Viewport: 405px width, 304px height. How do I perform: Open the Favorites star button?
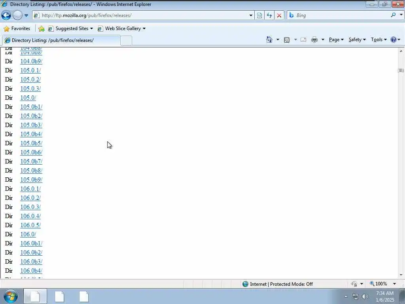point(17,28)
